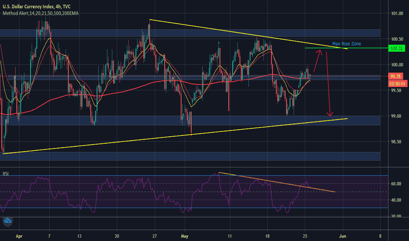Click the 101.00 price axis value
The image size is (409, 241).
397,13
